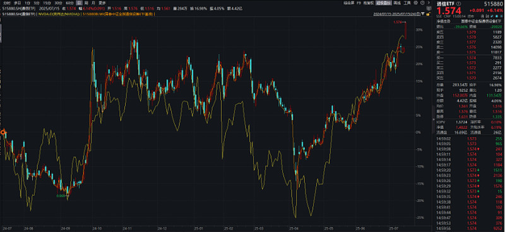Screen dimensions: 505x232
Task: Click the plus add icon in quote header
Action: point(502,16)
